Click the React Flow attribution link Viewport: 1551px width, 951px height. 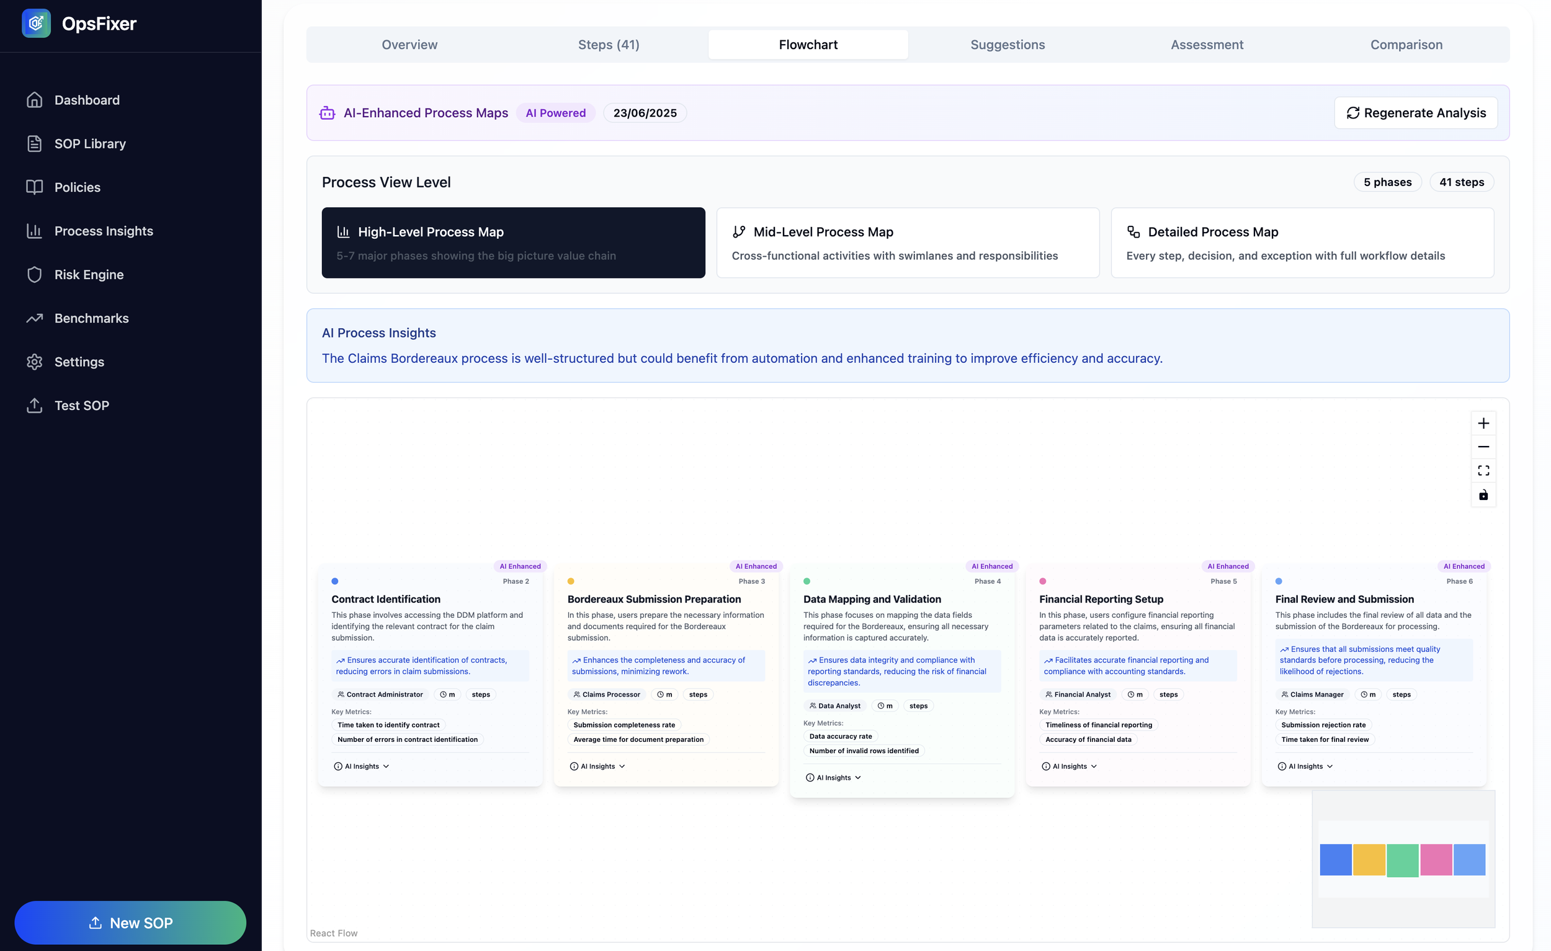[x=334, y=933]
